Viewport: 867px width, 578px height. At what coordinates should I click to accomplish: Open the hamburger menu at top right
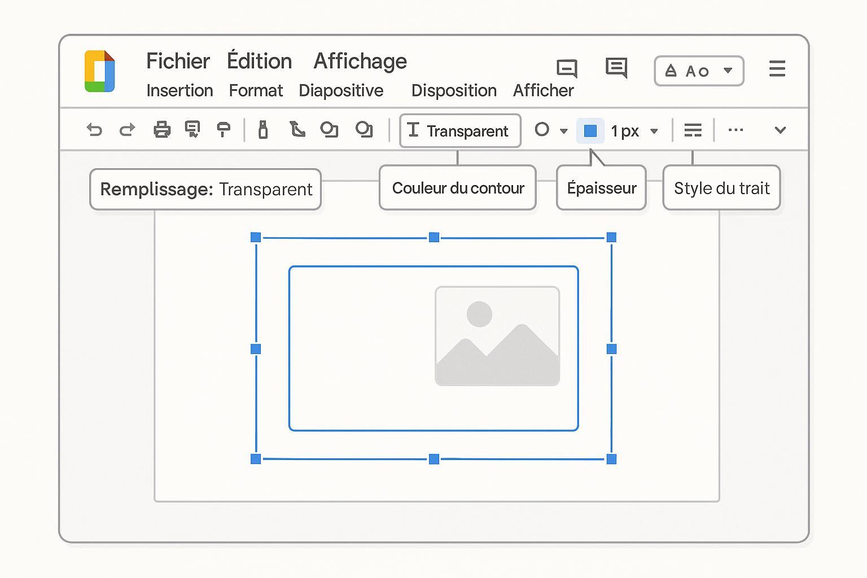[777, 69]
